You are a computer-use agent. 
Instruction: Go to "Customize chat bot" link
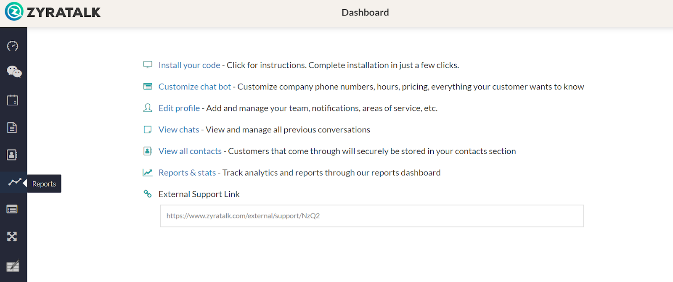click(195, 87)
